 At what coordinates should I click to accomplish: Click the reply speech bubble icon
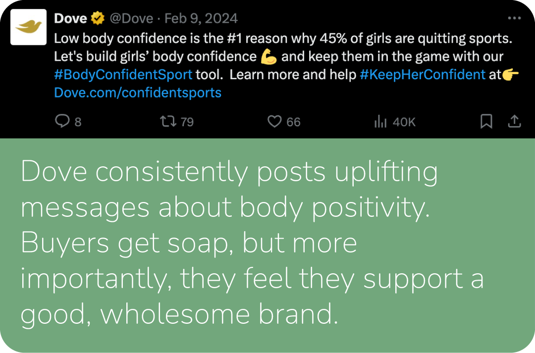point(62,121)
